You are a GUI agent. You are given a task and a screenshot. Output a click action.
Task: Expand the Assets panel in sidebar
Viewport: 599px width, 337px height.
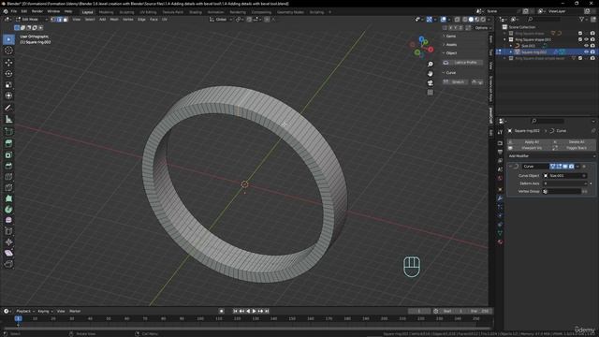click(x=451, y=44)
